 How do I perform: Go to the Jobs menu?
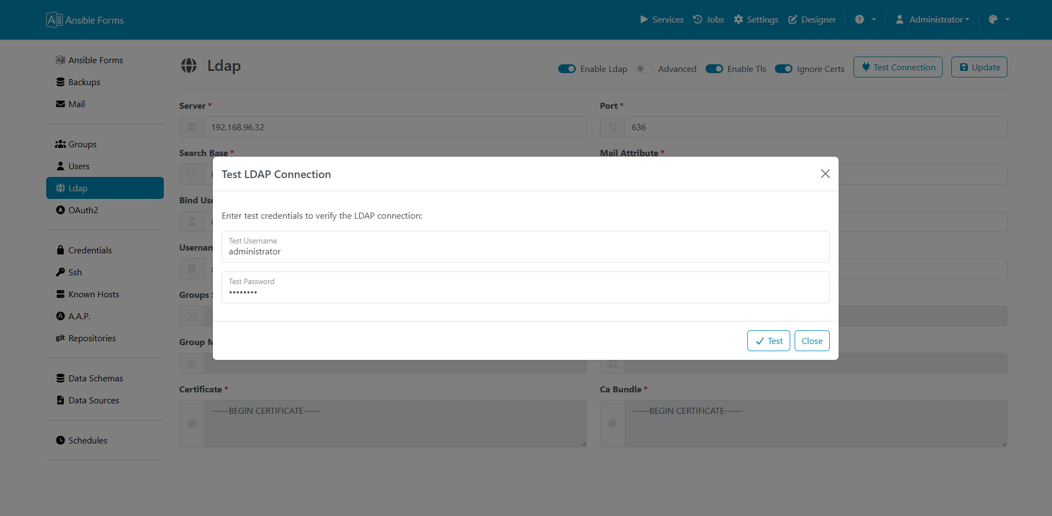(708, 19)
